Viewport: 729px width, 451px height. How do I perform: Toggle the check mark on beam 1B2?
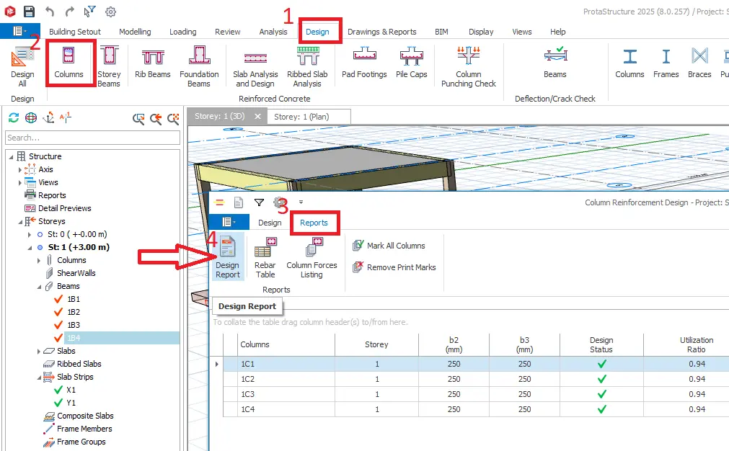[58, 312]
